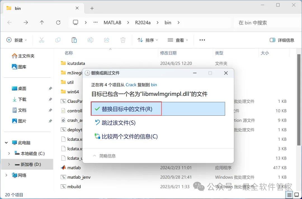Open the address bar ellipsis for hidden folders
This screenshot has width=302, height=199.
95,23
